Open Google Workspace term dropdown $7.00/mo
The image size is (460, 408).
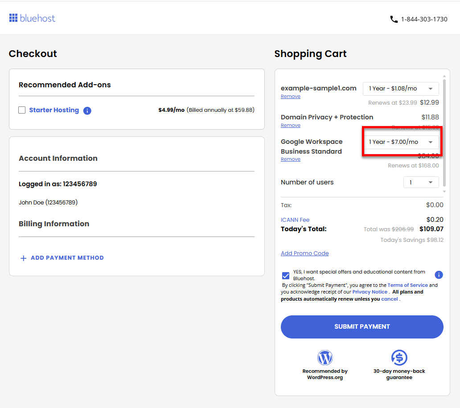(401, 142)
